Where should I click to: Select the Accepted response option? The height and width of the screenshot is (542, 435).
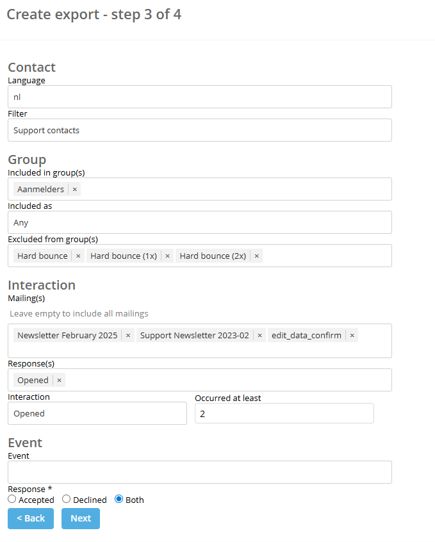11,499
